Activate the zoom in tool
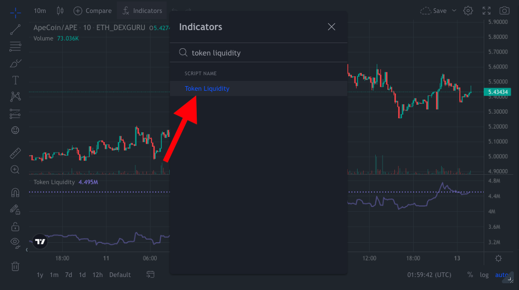Viewport: 519px width, 290px height. click(x=16, y=170)
